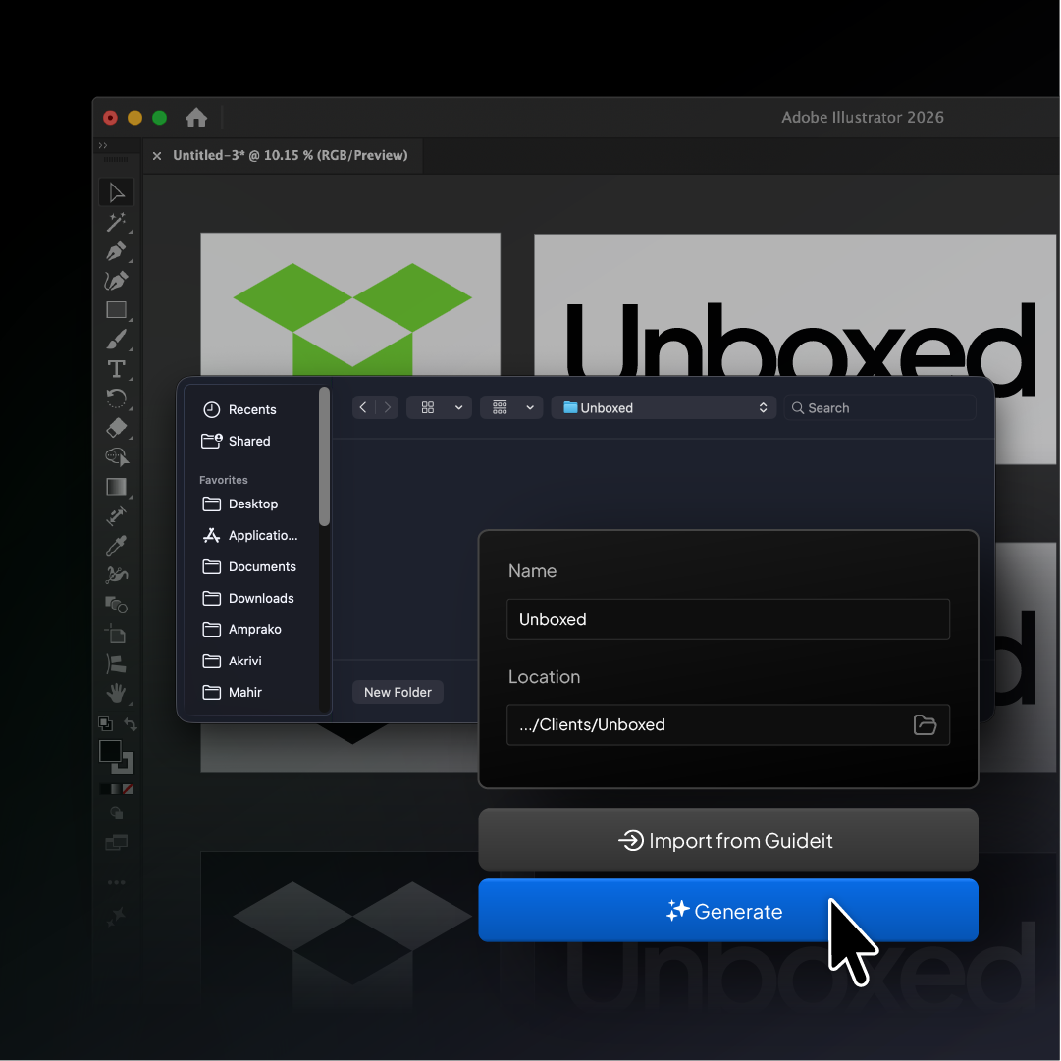1061x1061 pixels.
Task: Change the screen mode
Action: 117,843
